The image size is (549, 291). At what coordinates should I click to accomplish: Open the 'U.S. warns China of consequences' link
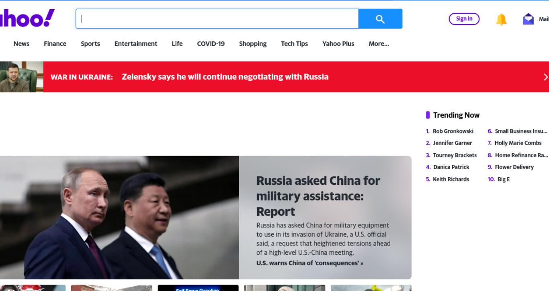coord(309,263)
